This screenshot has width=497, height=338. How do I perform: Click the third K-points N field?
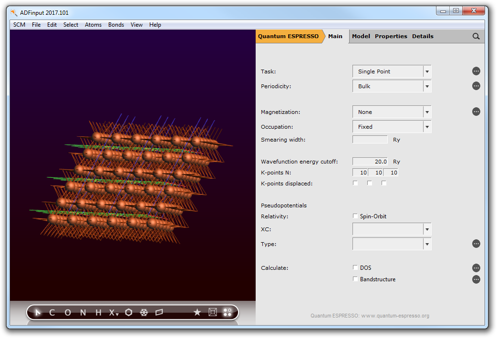(391, 172)
